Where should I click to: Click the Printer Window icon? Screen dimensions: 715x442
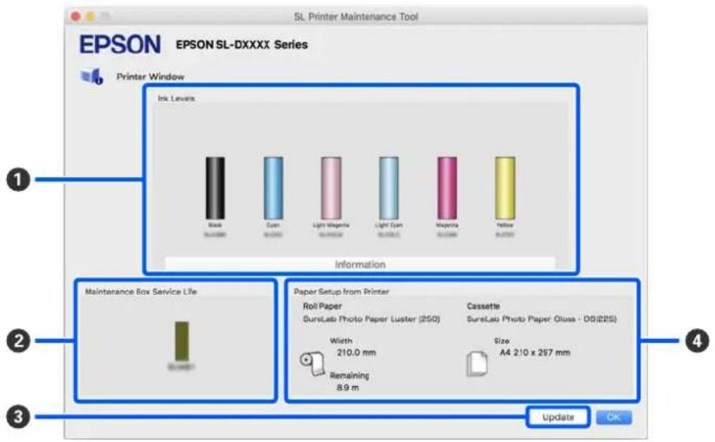click(92, 76)
